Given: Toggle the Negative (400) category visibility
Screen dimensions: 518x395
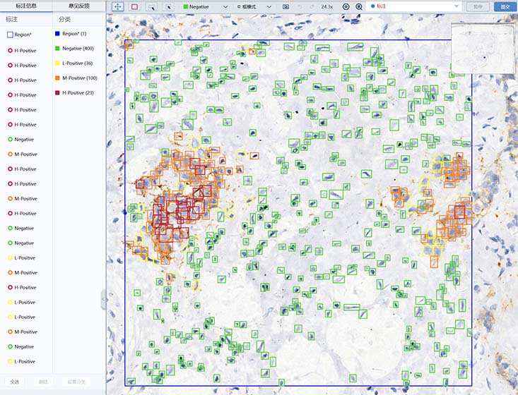Looking at the screenshot, I should [x=76, y=49].
